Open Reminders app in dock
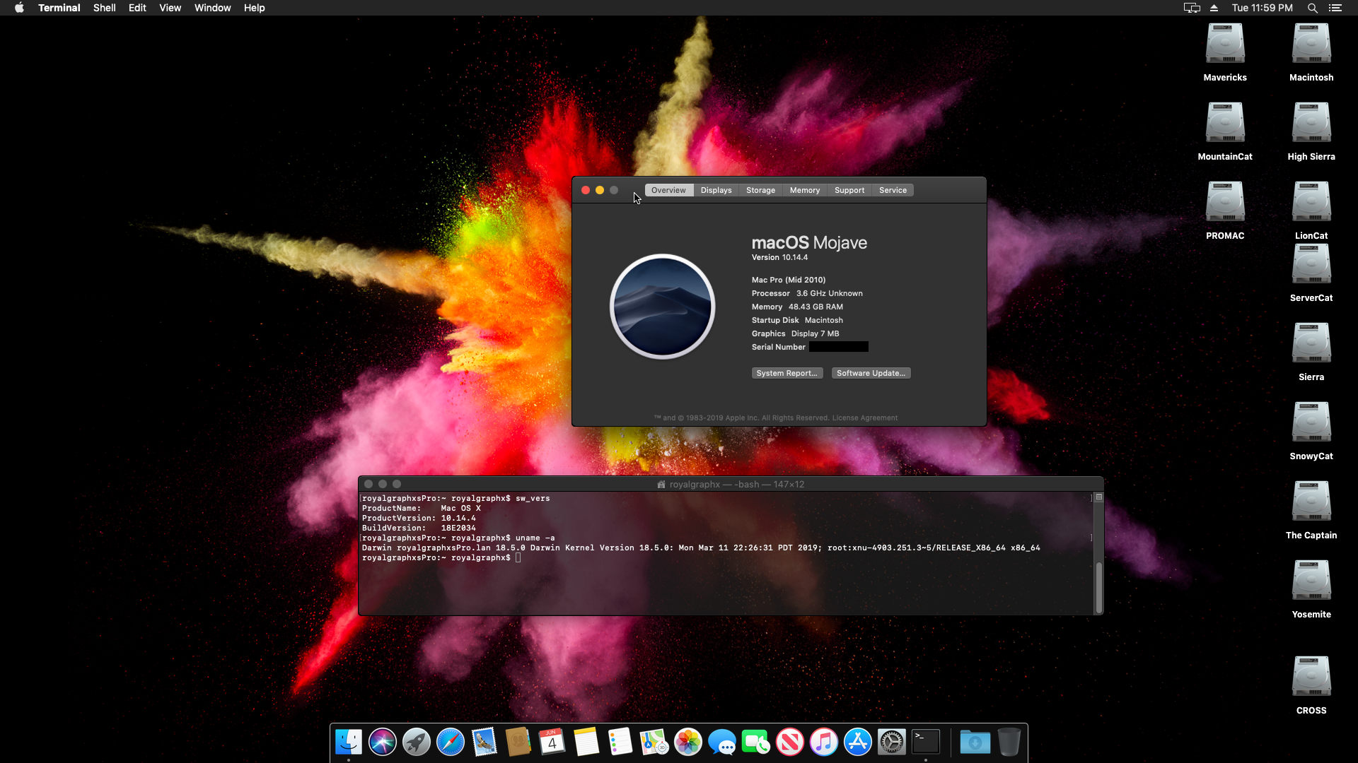This screenshot has height=763, width=1358. tap(620, 743)
